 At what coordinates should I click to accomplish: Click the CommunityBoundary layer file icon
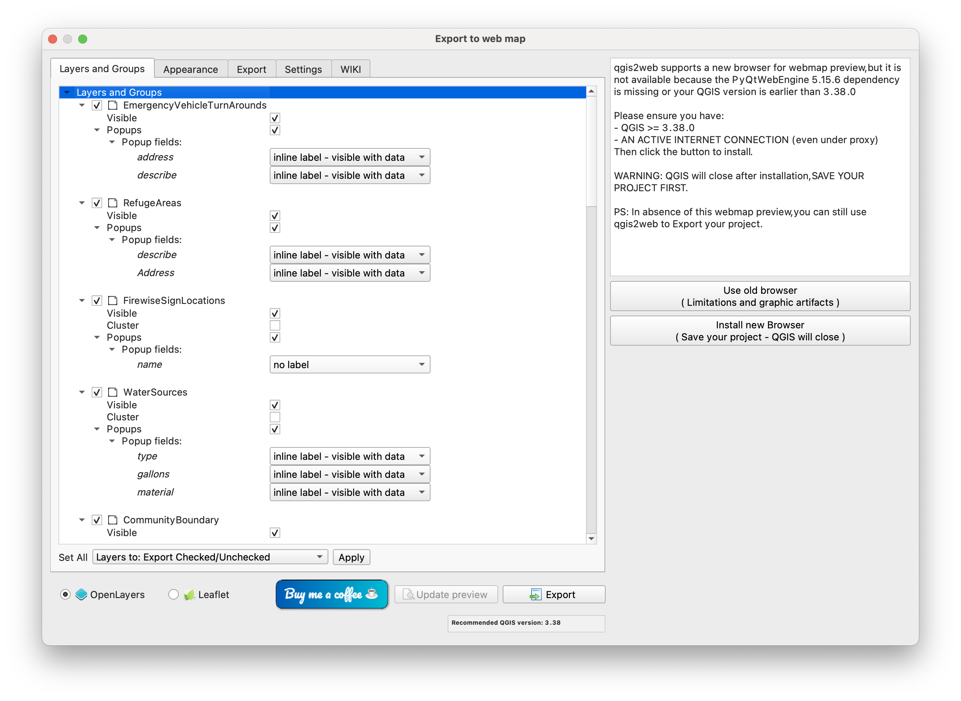click(x=112, y=520)
